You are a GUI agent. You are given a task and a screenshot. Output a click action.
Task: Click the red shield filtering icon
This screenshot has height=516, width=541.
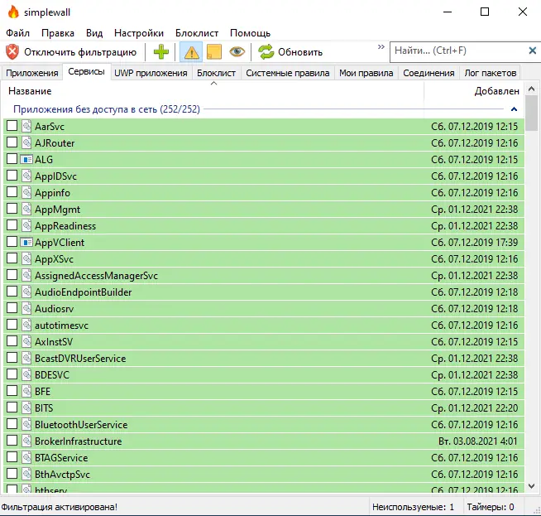pos(12,52)
